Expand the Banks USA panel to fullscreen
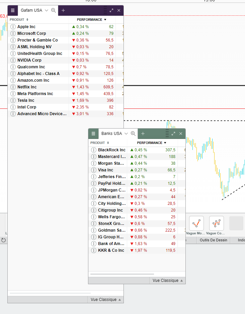The height and width of the screenshot is (314, 245). point(173,134)
